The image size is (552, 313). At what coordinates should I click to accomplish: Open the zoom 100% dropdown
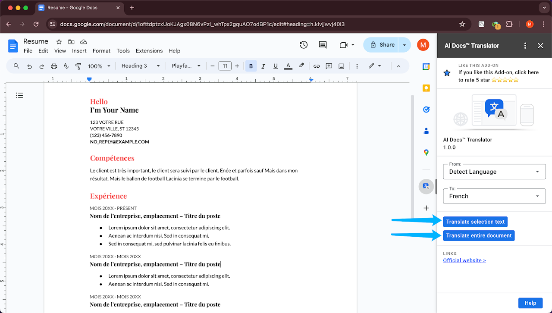pyautogui.click(x=99, y=66)
